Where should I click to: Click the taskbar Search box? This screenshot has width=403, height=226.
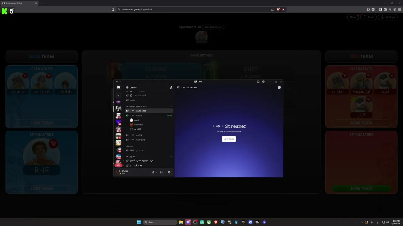click(160, 222)
